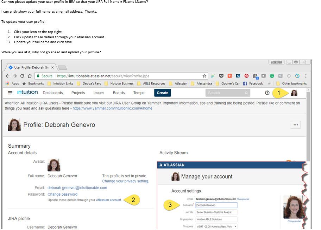Bookmark this page with the star icon
Screen dimensions: 321x230
pyautogui.click(x=204, y=76)
